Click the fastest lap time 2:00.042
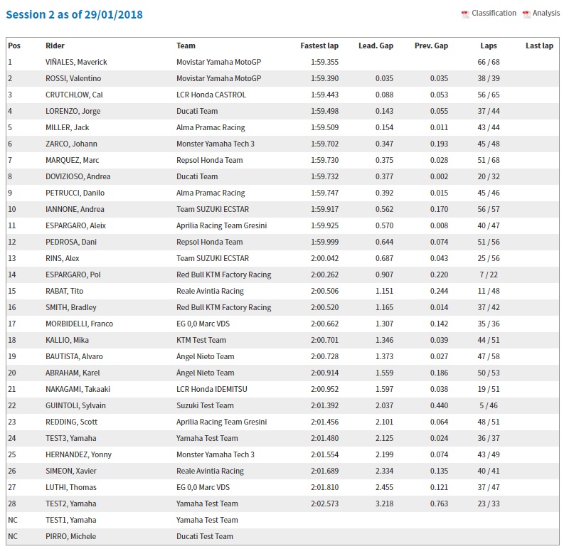Viewport: 569px width, 554px height. (x=325, y=258)
